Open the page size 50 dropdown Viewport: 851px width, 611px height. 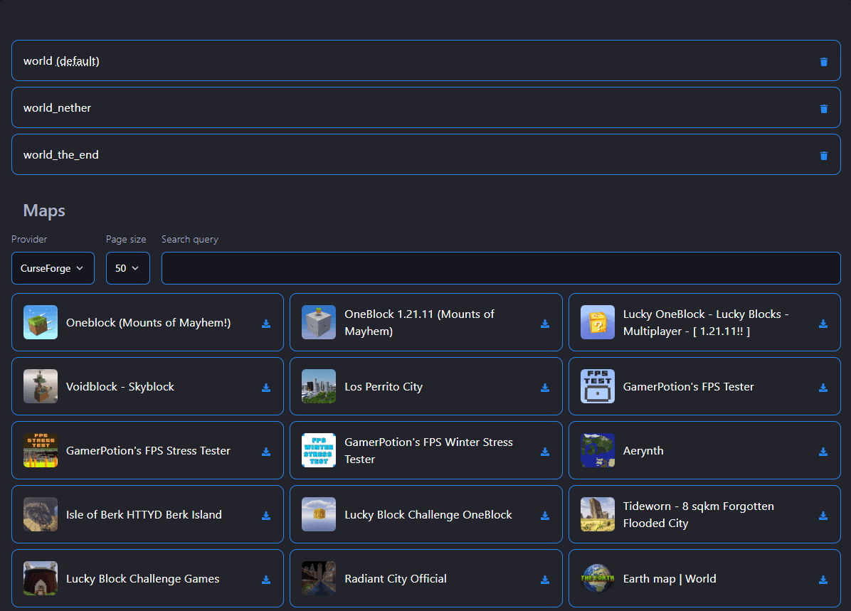[x=127, y=268]
